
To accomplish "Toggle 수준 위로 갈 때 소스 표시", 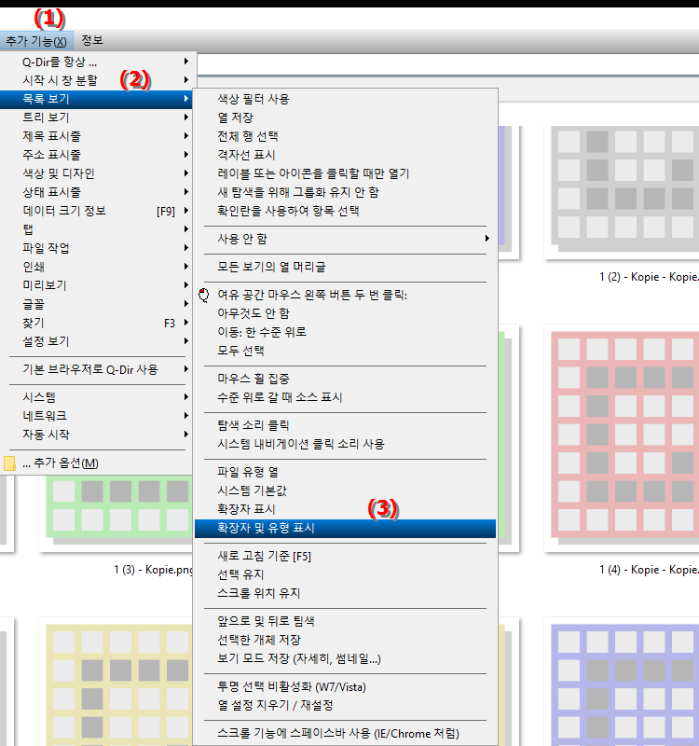I will click(x=345, y=397).
